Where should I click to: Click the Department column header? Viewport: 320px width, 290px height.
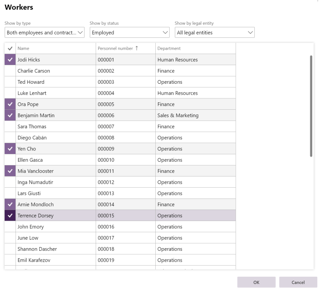(169, 48)
